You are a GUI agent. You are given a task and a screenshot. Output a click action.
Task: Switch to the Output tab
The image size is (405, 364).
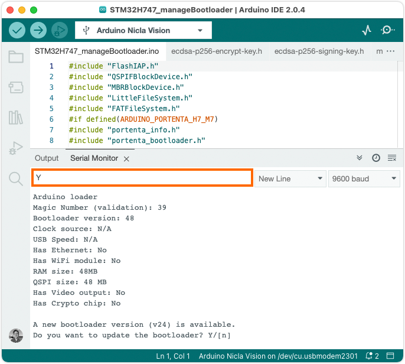[x=47, y=158]
